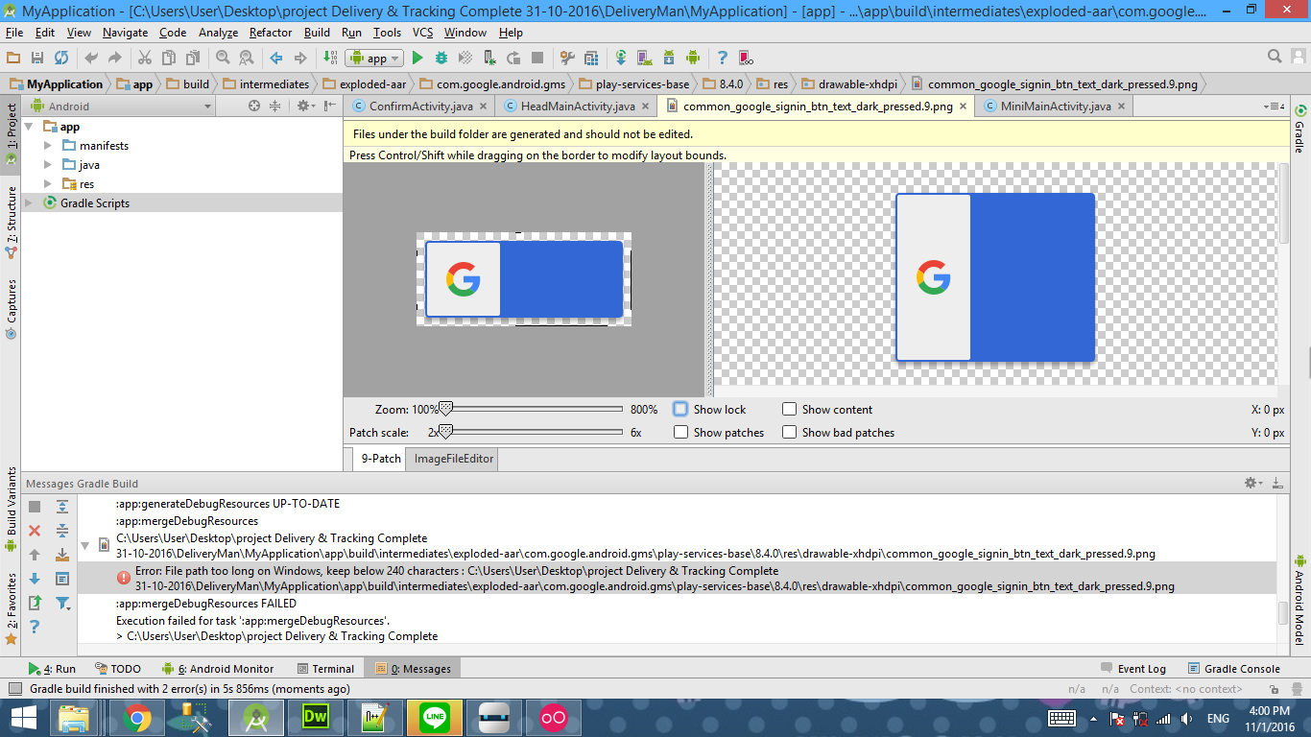Open the Terminal tool window
This screenshot has width=1311, height=737.
tap(325, 669)
